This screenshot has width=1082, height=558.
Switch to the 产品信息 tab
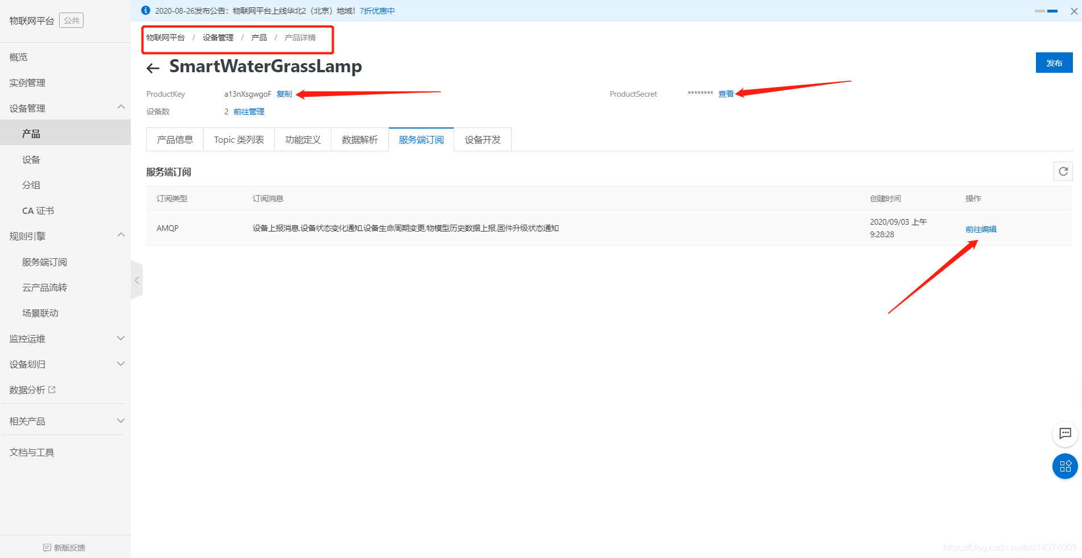pyautogui.click(x=175, y=139)
